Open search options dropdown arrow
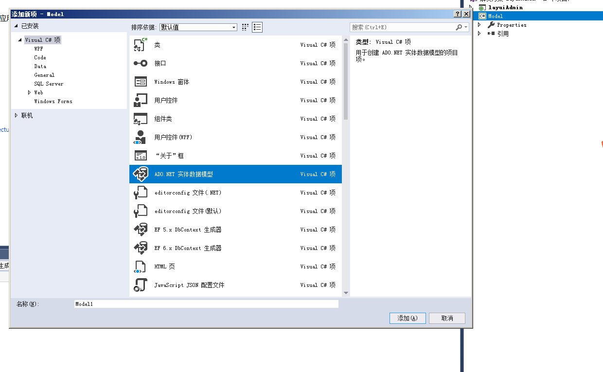 [466, 28]
